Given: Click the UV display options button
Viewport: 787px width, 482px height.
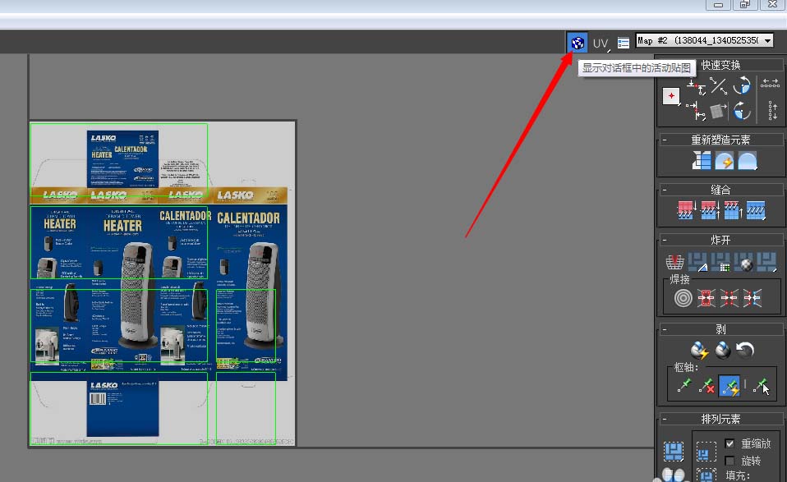Looking at the screenshot, I should [x=601, y=44].
